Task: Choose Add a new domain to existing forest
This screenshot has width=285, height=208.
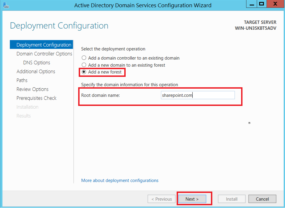Action: tap(123, 65)
